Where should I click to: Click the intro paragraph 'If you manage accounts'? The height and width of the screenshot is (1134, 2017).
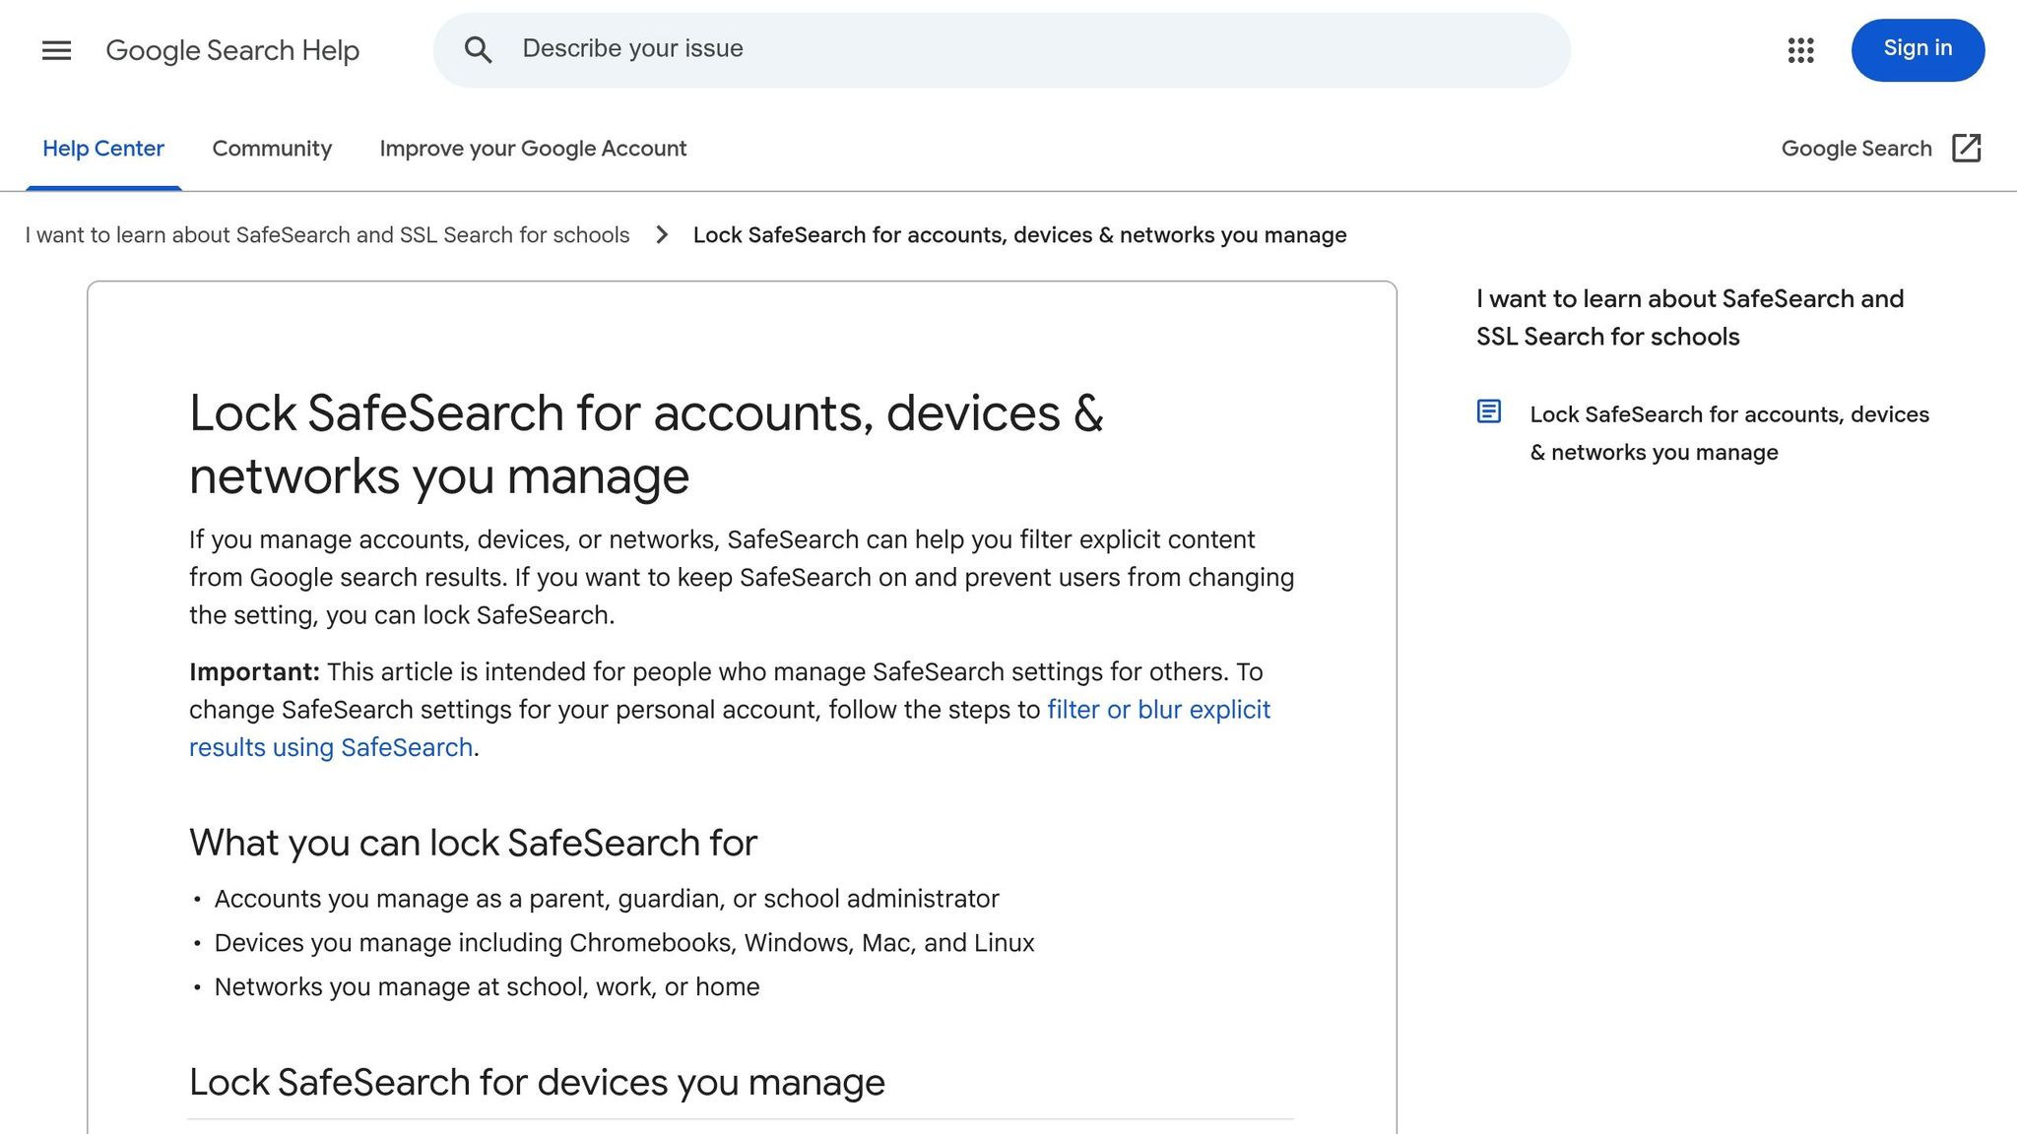(742, 578)
